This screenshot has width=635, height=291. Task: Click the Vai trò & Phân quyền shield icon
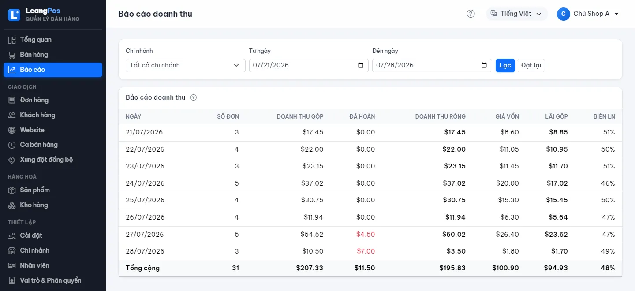point(12,280)
